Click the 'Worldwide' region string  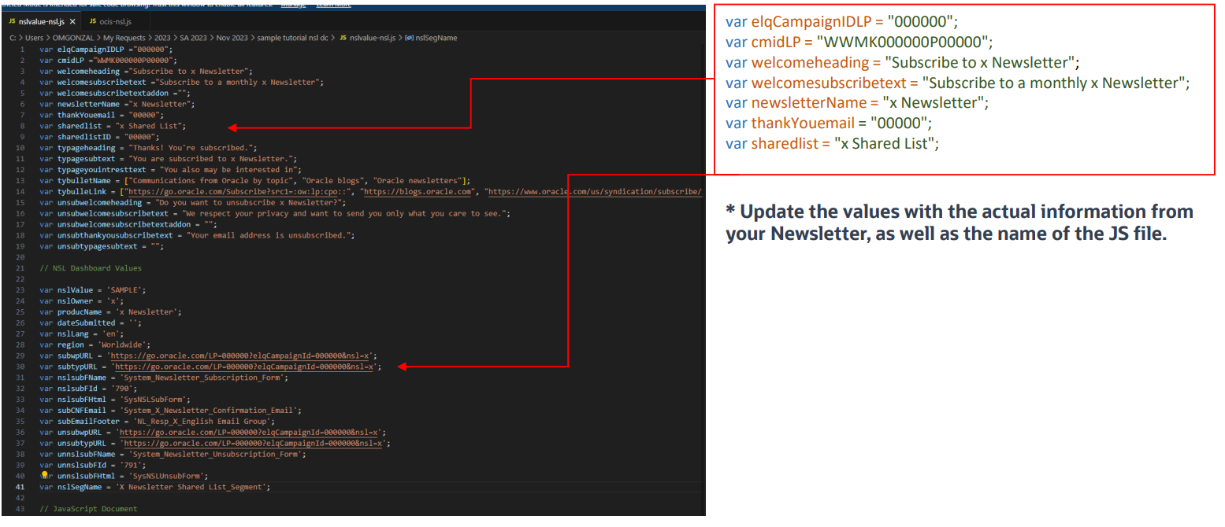click(x=123, y=345)
